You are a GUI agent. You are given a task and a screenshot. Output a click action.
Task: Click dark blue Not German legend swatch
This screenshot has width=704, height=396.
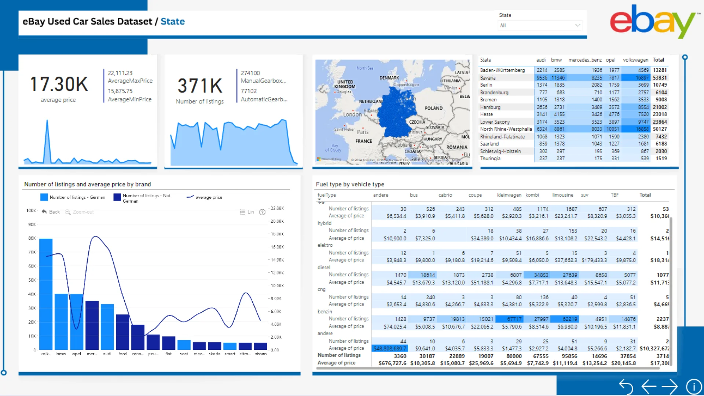[117, 197]
